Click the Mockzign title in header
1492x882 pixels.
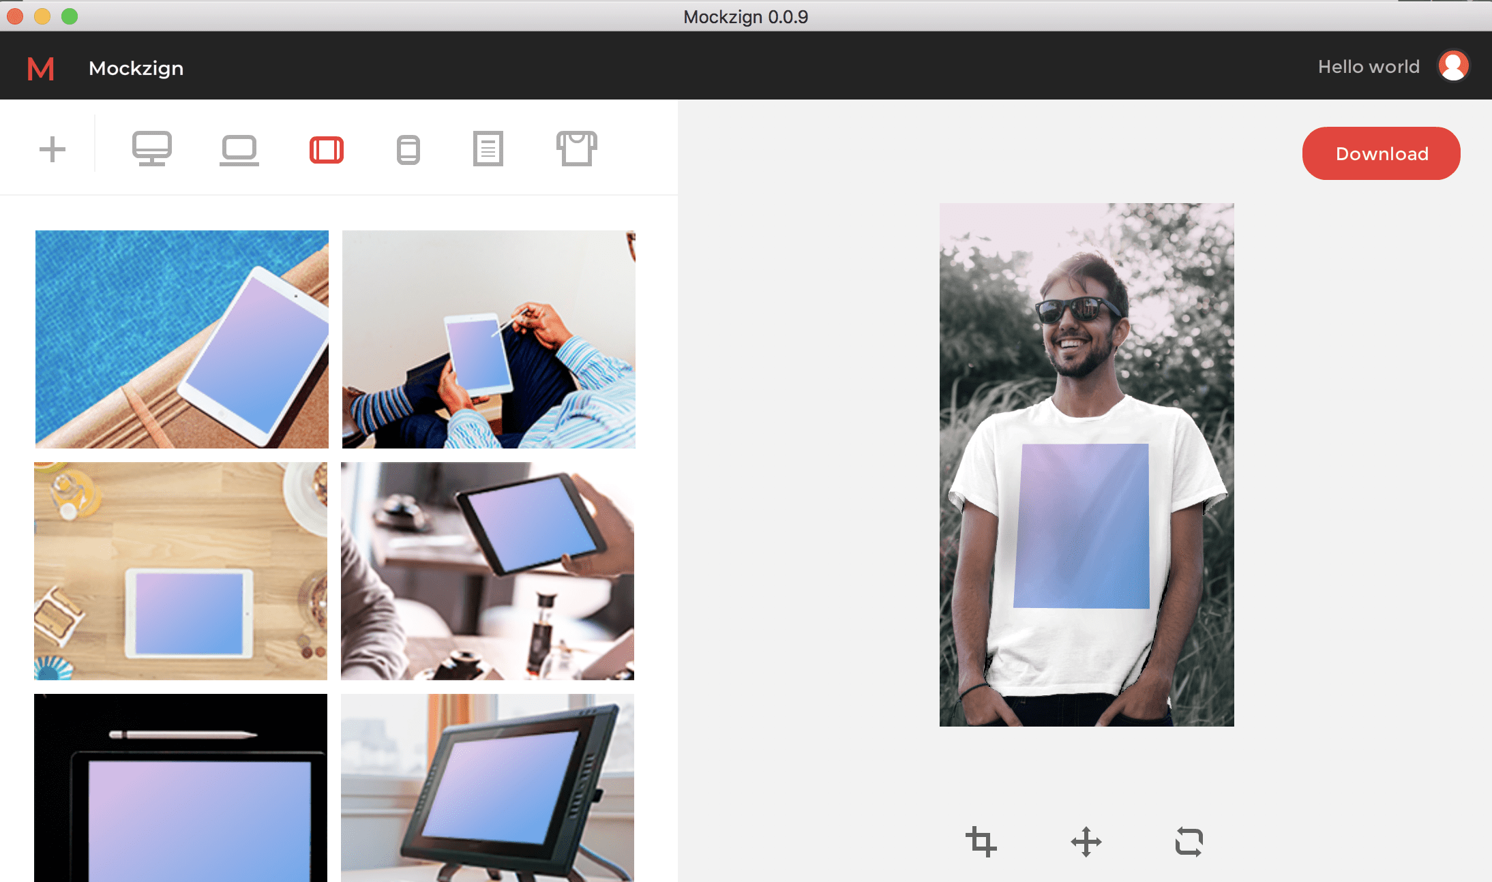pos(136,68)
